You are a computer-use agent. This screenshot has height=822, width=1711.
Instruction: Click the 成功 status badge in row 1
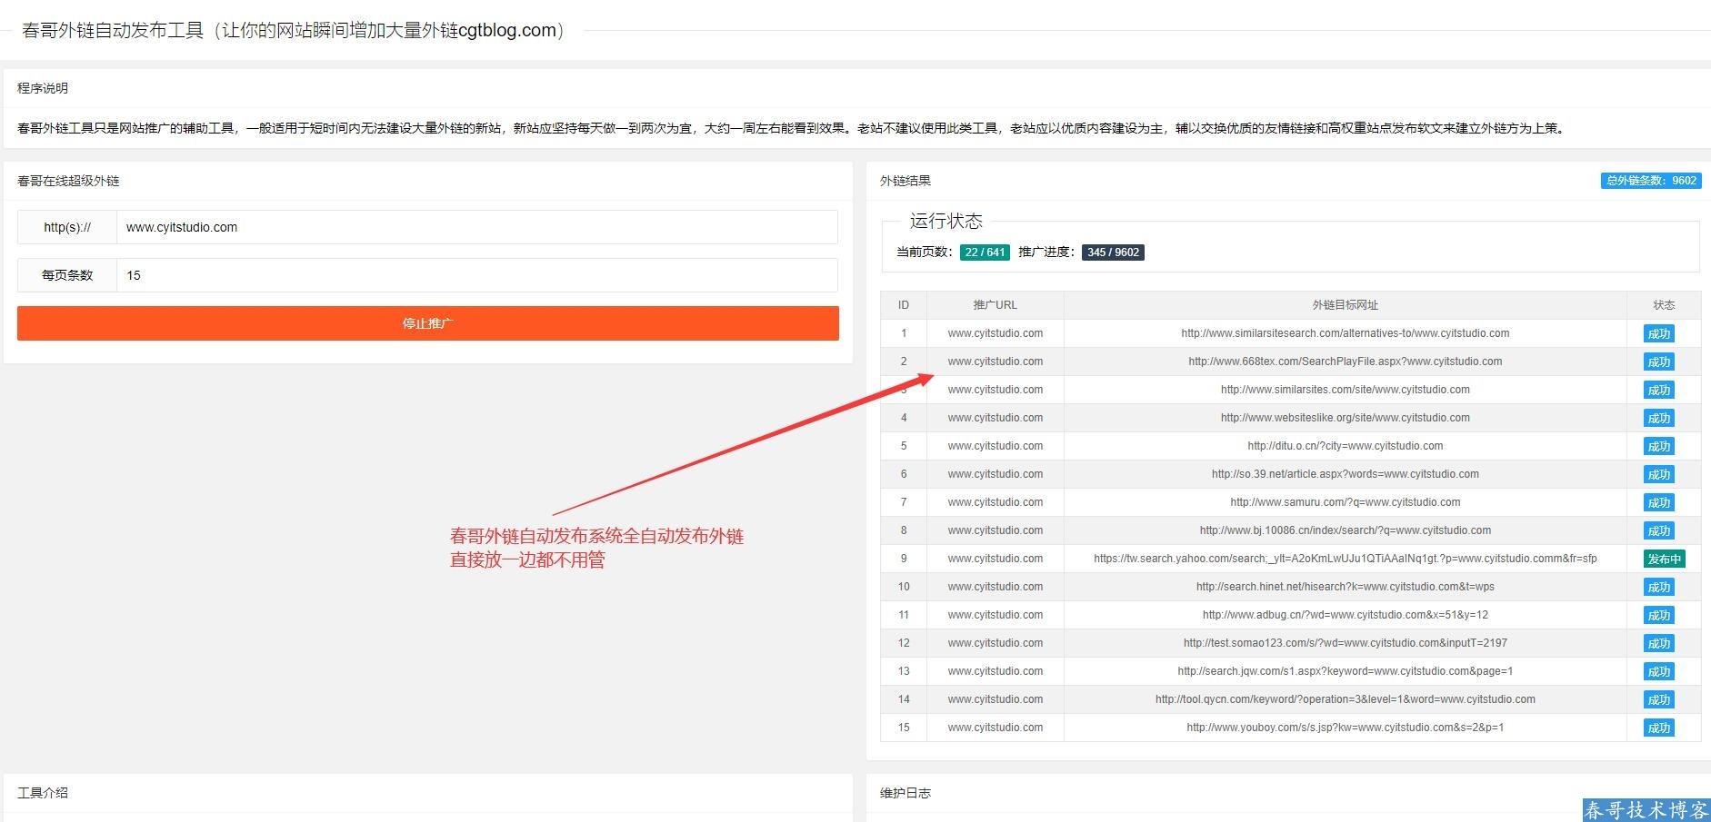click(1658, 334)
